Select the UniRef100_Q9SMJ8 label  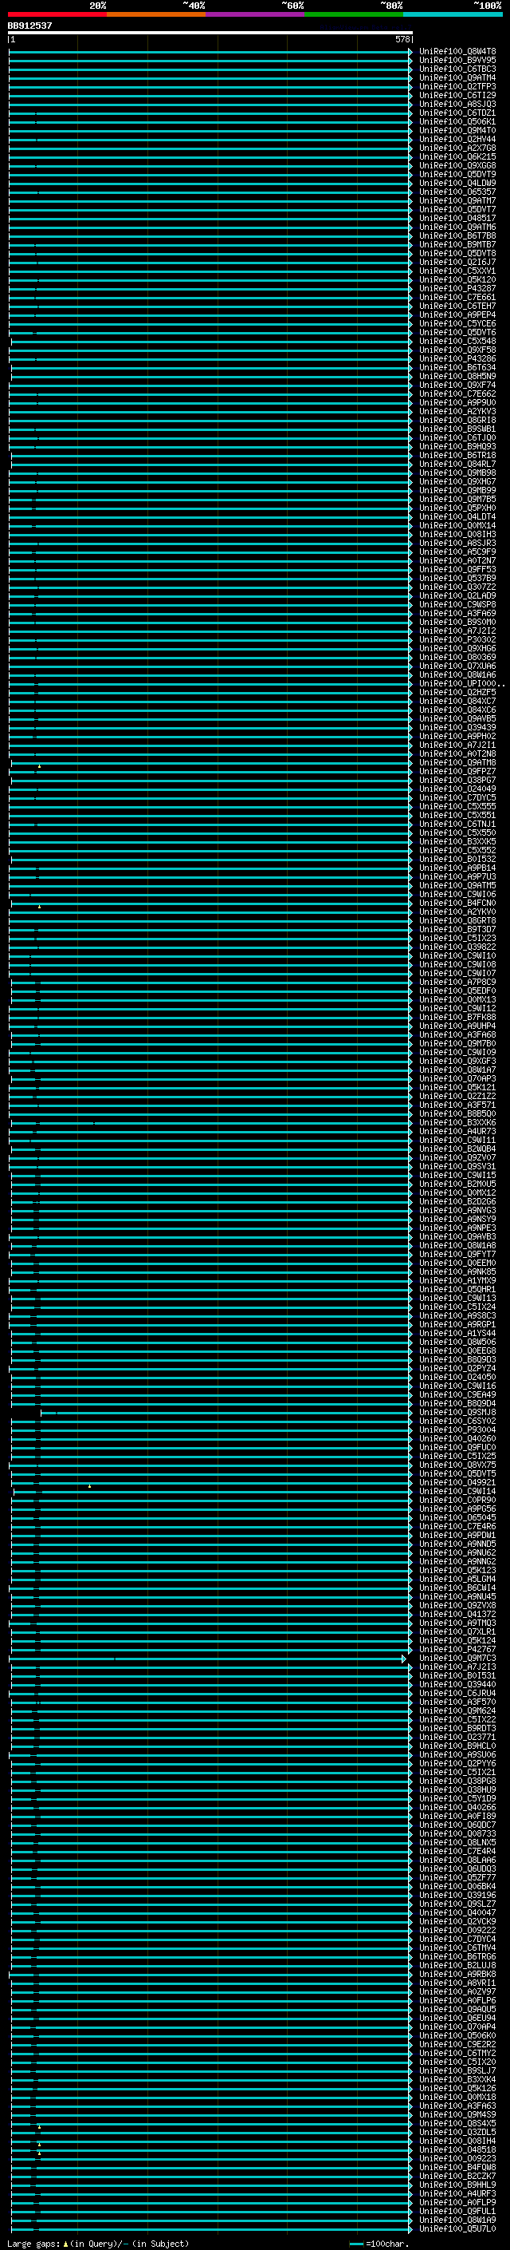point(457,1413)
